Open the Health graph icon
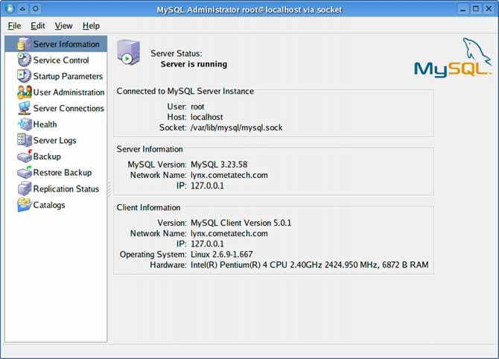499x359 pixels. pos(24,125)
